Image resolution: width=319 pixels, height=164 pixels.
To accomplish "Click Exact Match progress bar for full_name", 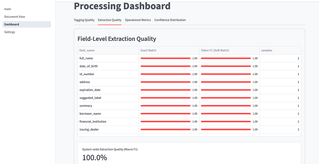I will coord(166,58).
